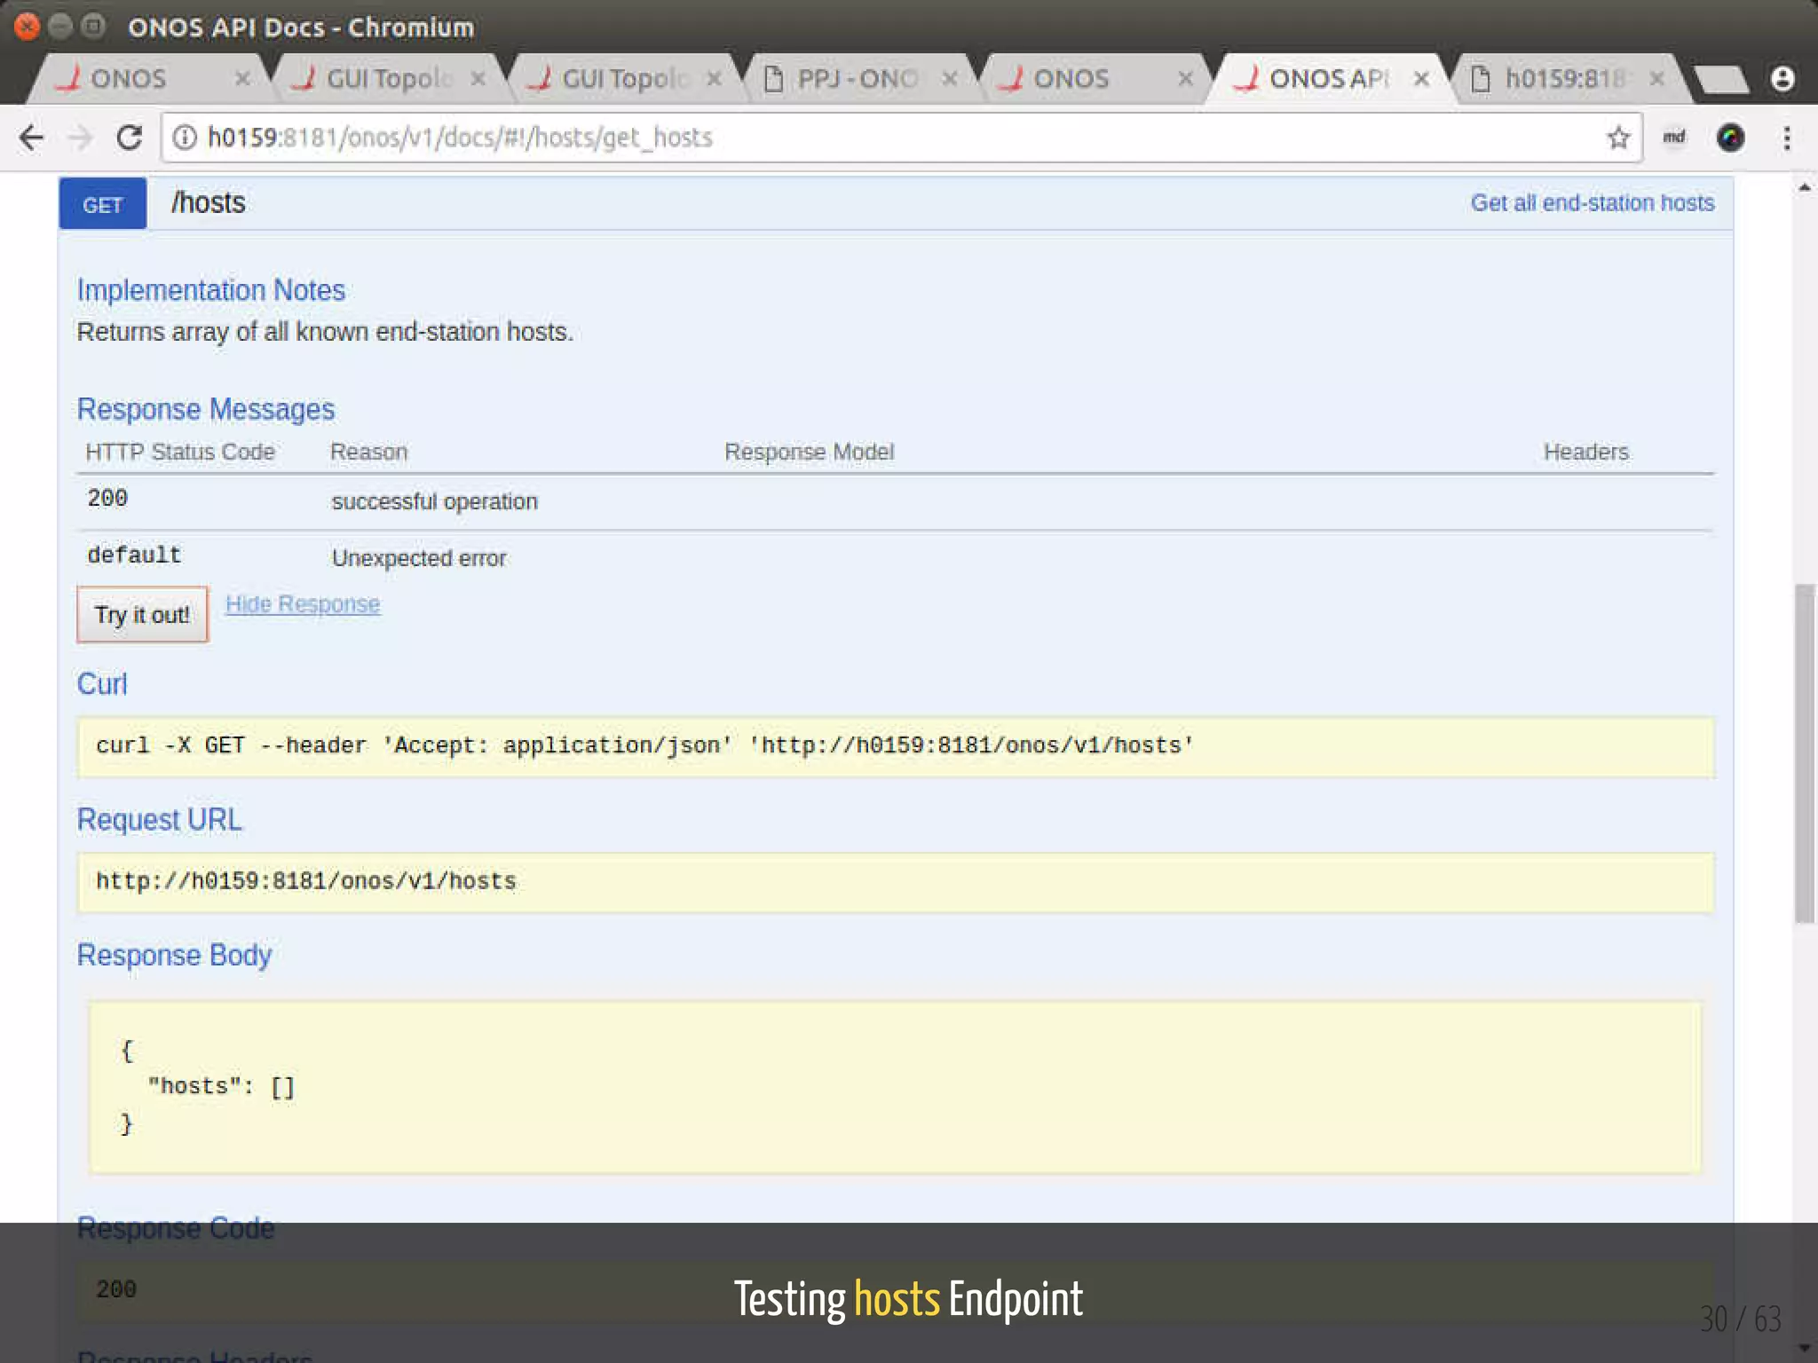Viewport: 1818px width, 1363px height.
Task: Close the first GUI Topolo tab
Action: 478,79
